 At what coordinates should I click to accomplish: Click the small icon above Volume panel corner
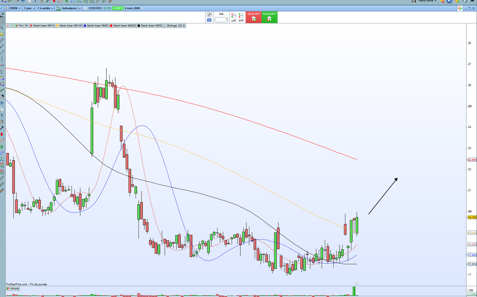point(357,283)
